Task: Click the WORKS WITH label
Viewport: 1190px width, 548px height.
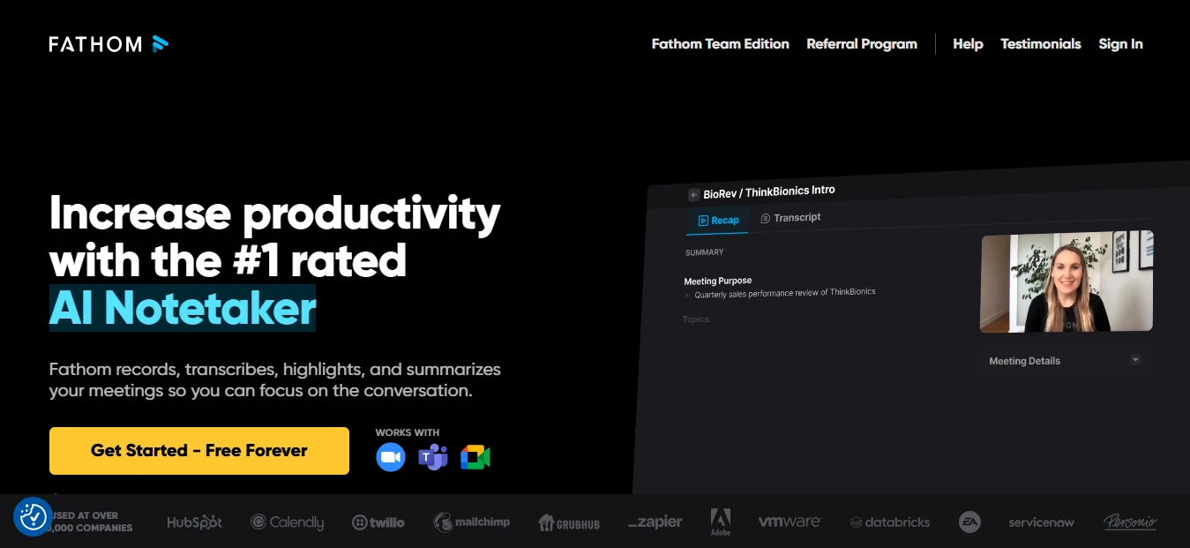Action: tap(407, 432)
